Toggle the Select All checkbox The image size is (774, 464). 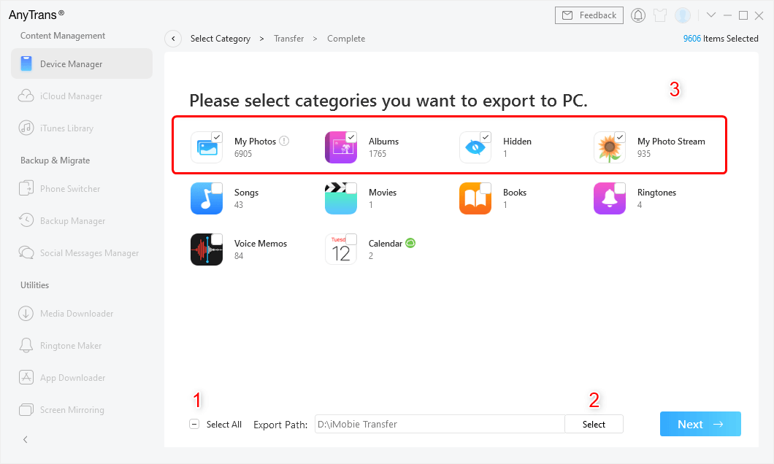click(193, 424)
